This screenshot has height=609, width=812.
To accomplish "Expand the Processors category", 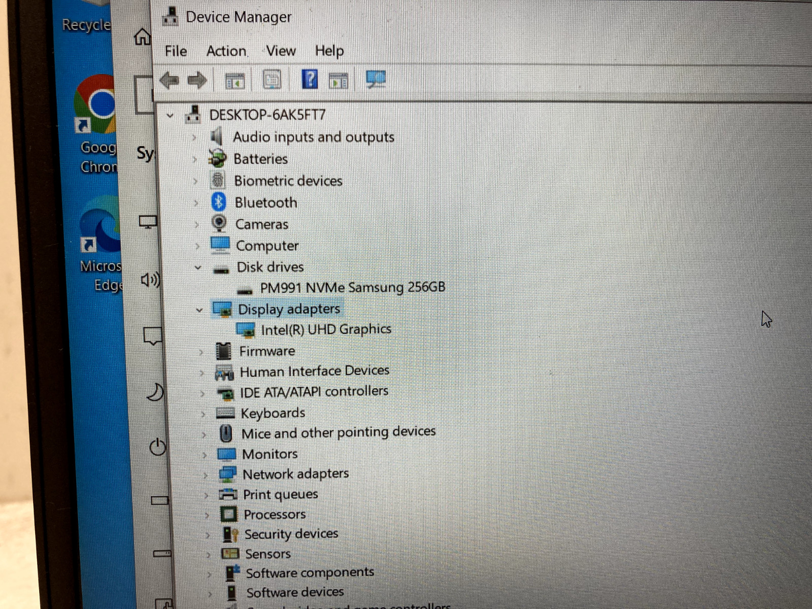I will click(x=207, y=515).
